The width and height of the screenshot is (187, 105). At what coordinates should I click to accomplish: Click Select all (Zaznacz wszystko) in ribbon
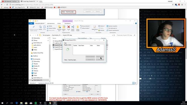click(x=112, y=26)
